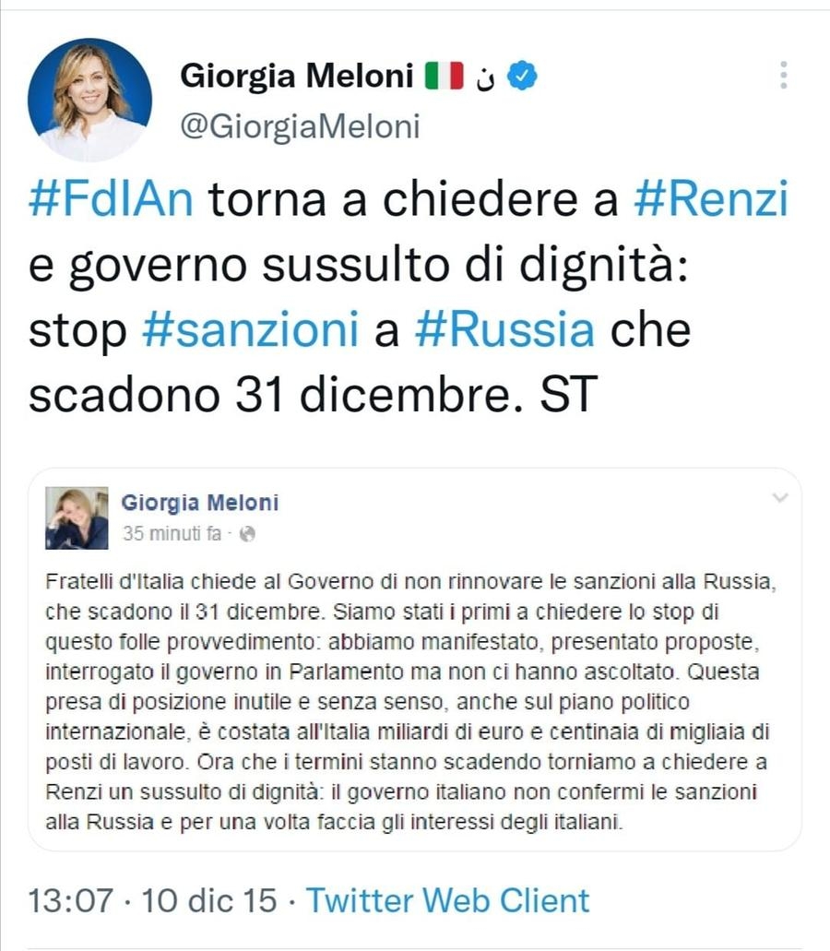This screenshot has width=830, height=951.
Task: Follow the #Russia hashtag link
Action: (x=504, y=329)
